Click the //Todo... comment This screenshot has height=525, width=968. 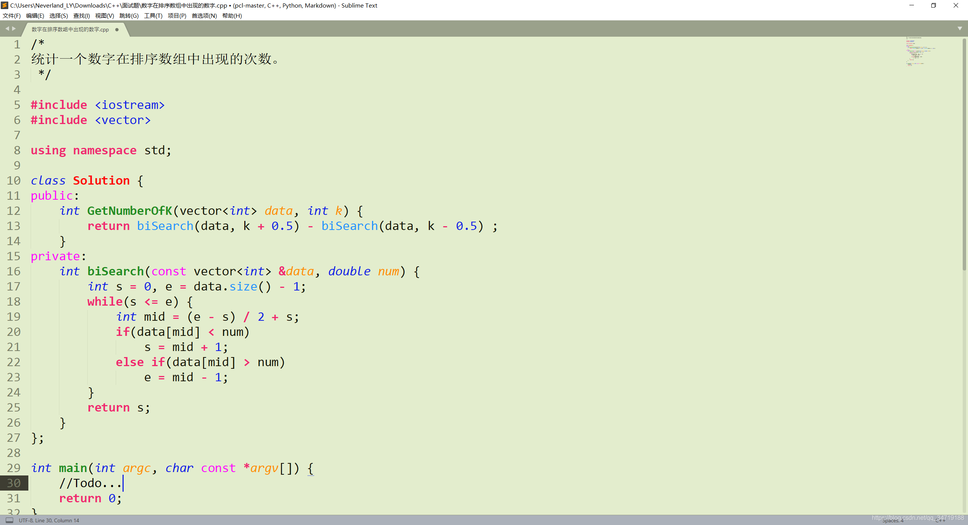[x=90, y=483]
